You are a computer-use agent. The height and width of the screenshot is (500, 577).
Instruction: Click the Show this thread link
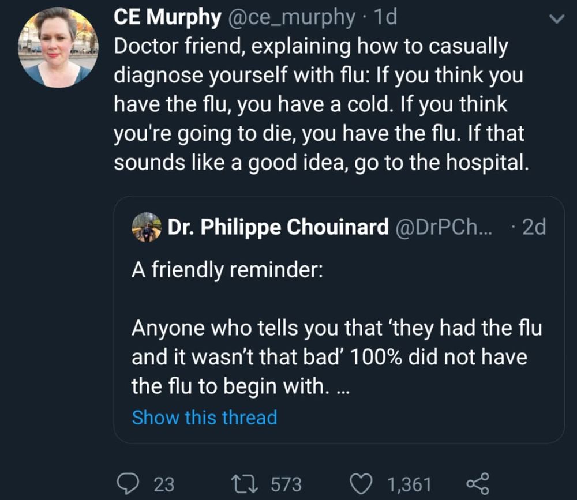204,417
